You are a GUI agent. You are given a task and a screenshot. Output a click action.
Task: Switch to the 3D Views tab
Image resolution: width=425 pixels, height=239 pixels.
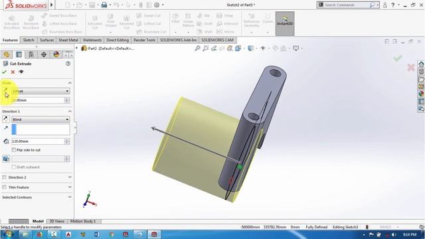pyautogui.click(x=56, y=221)
